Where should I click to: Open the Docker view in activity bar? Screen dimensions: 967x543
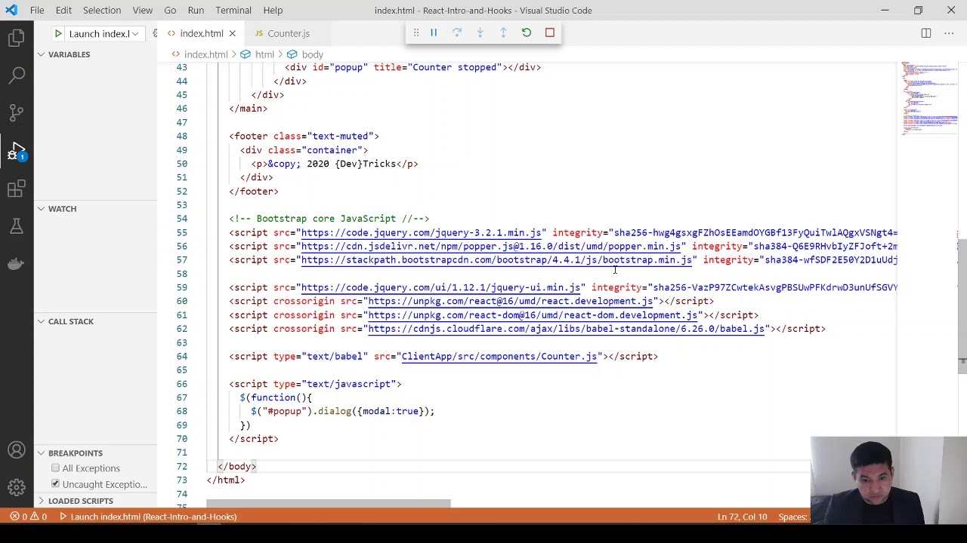[x=17, y=264]
